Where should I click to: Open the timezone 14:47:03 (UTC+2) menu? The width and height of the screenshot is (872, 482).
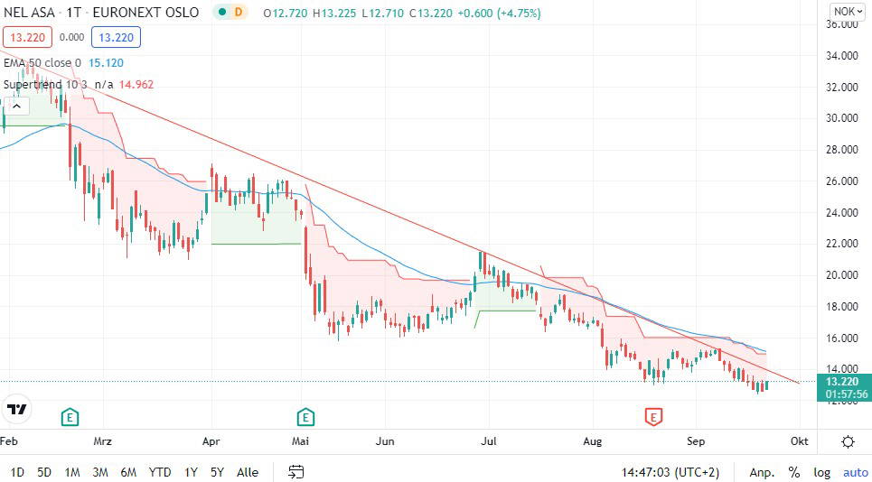click(672, 473)
